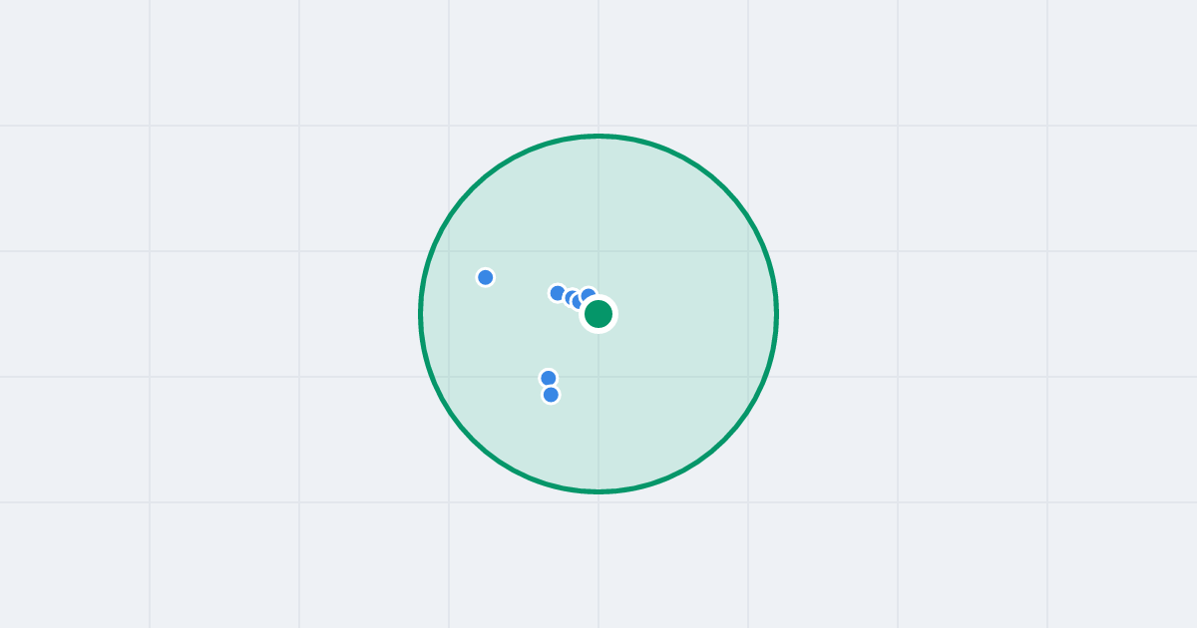Click the green radius circle's bottom edge

click(598, 491)
